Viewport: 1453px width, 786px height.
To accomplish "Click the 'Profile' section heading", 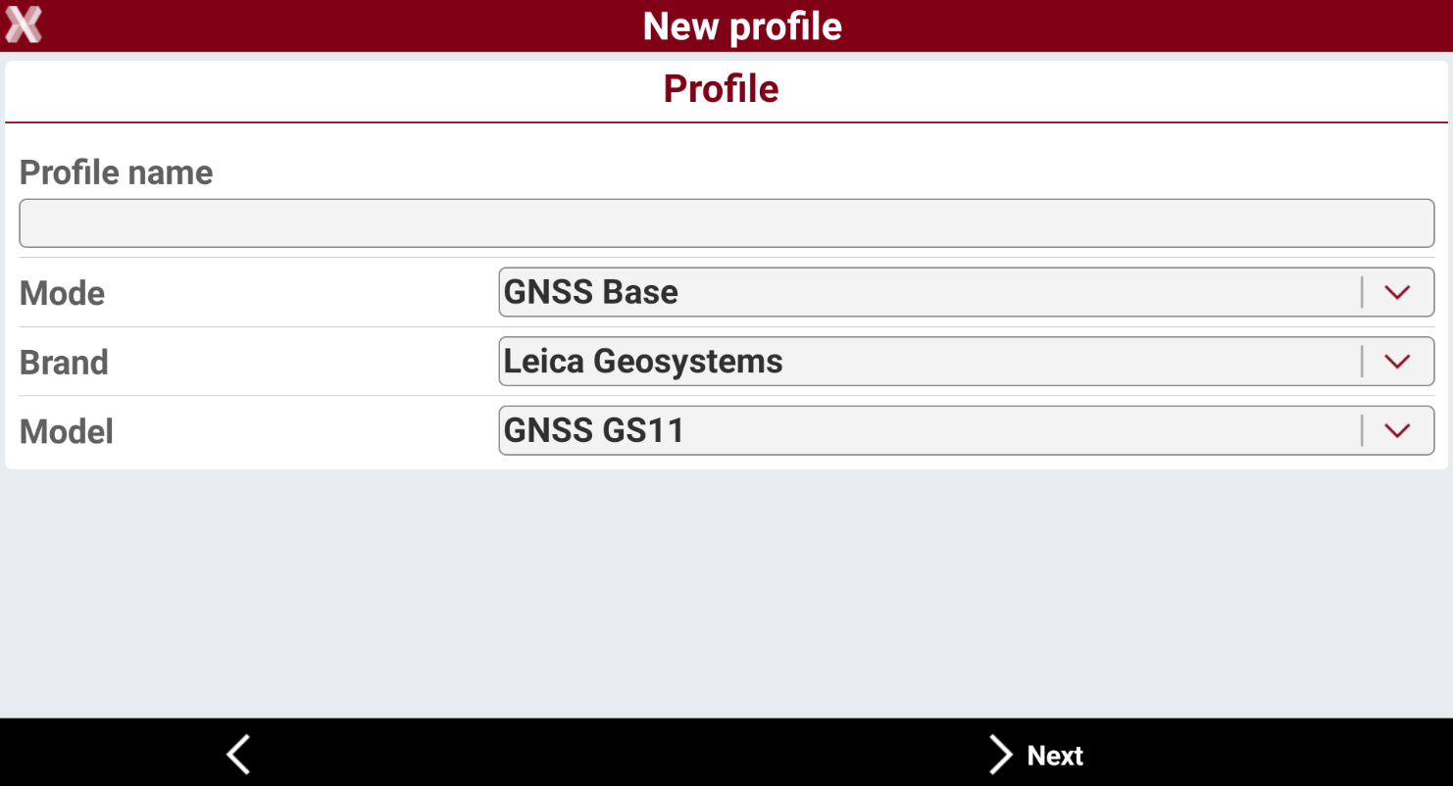I will click(x=722, y=88).
